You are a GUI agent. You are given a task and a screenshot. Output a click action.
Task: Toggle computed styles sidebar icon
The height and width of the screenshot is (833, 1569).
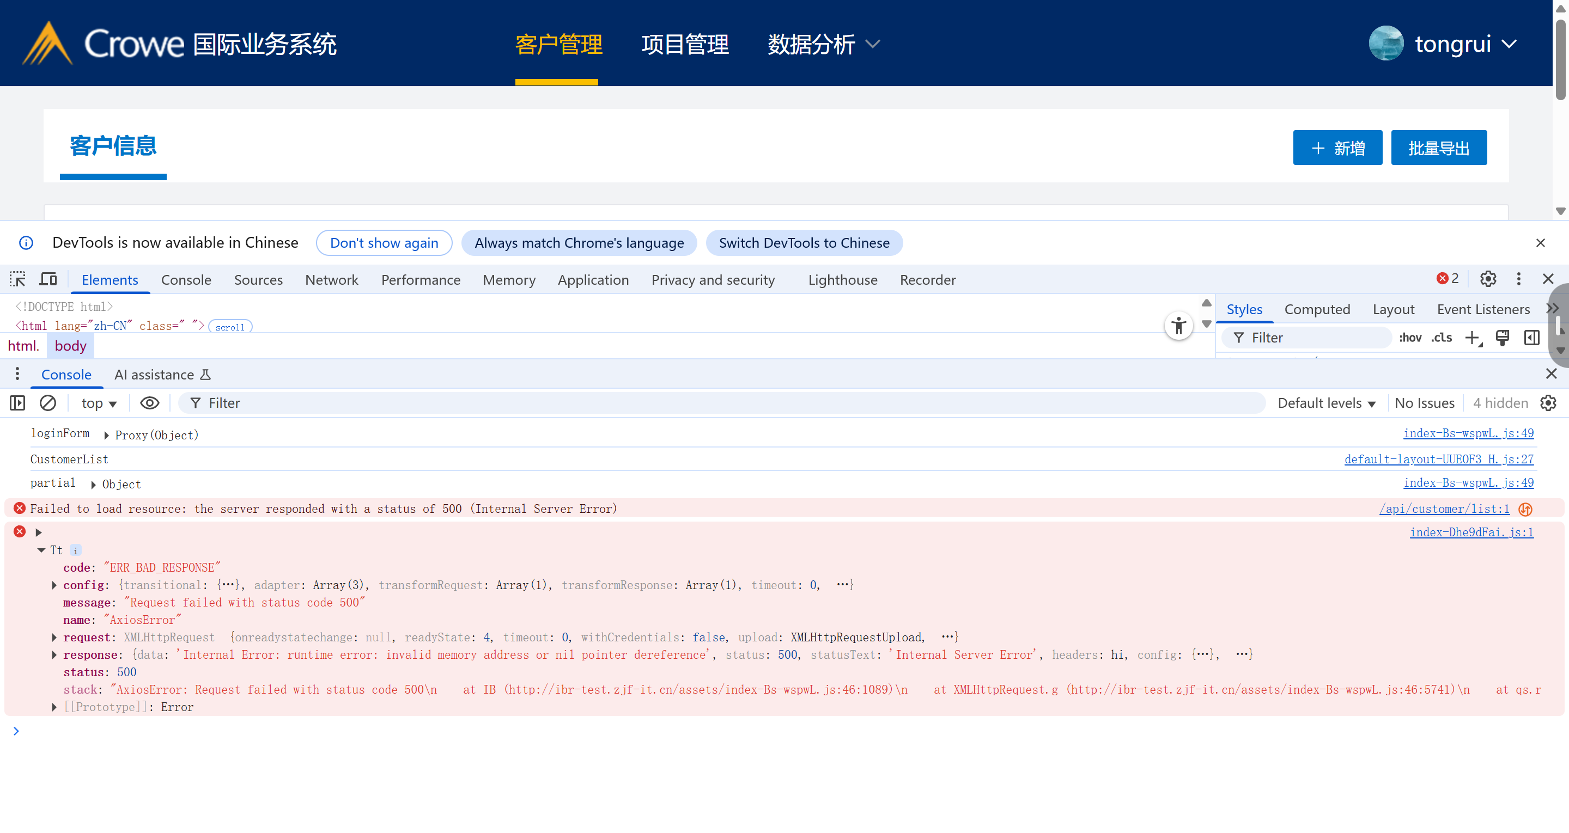tap(1531, 338)
